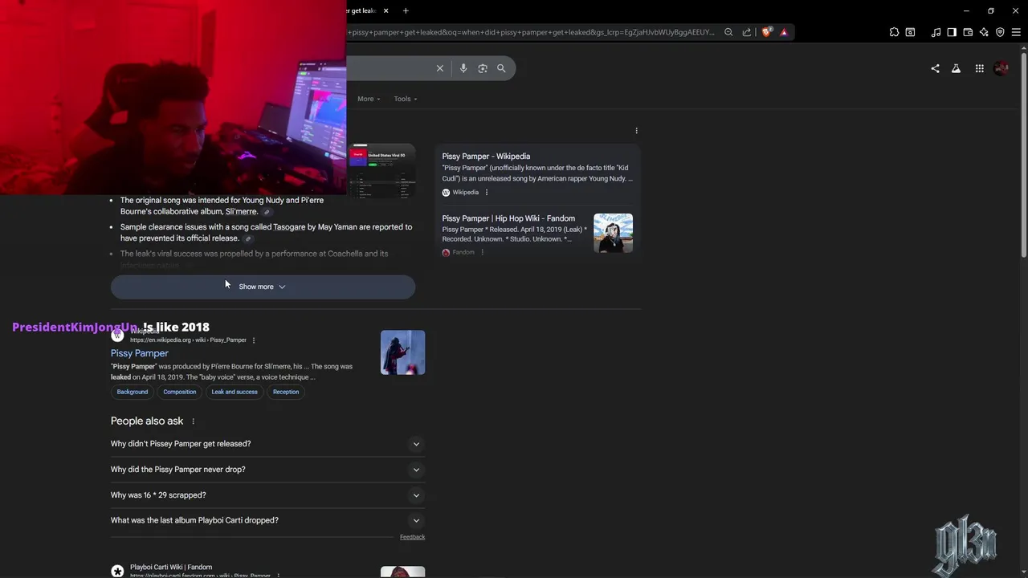Click the Wikipedia result thumbnail image

pos(403,352)
